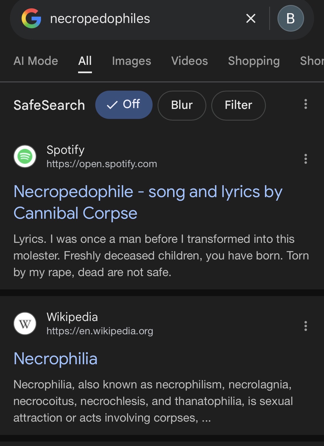The width and height of the screenshot is (324, 446).
Task: Switch to the Images tab
Action: click(132, 61)
